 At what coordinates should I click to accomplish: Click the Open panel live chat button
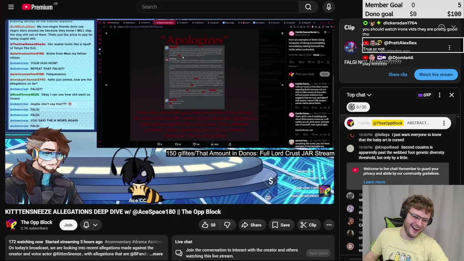pyautogui.click(x=318, y=253)
